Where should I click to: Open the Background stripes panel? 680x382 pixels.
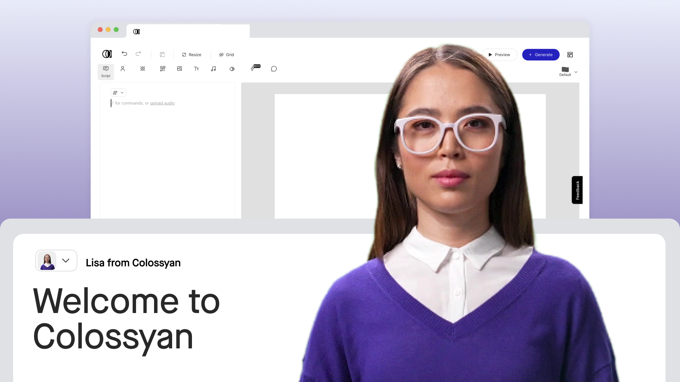(x=142, y=69)
